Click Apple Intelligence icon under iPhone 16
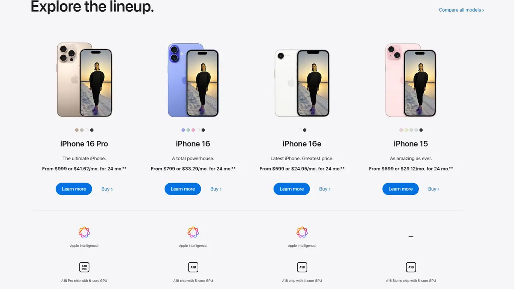Viewport: 514px width, 289px height. [193, 232]
